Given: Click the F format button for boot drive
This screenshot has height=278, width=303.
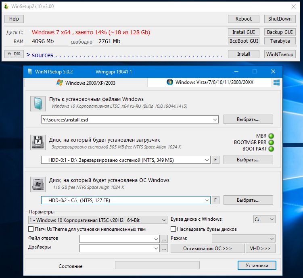Looking at the screenshot, I should pyautogui.click(x=215, y=160).
